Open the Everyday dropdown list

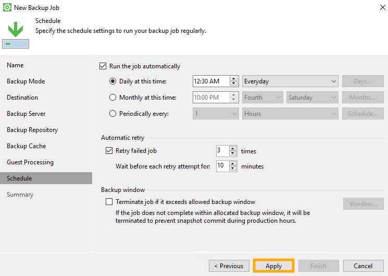tap(291, 81)
